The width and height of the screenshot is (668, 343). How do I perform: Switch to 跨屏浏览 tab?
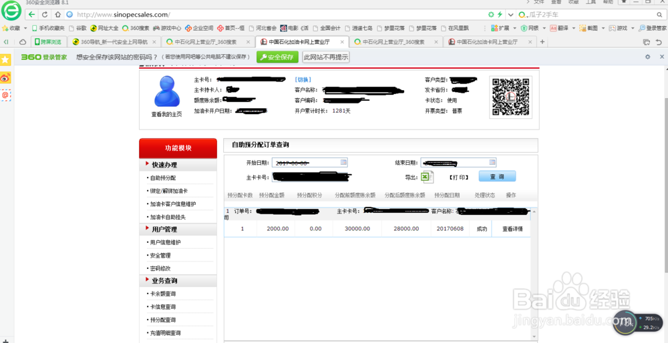click(49, 41)
